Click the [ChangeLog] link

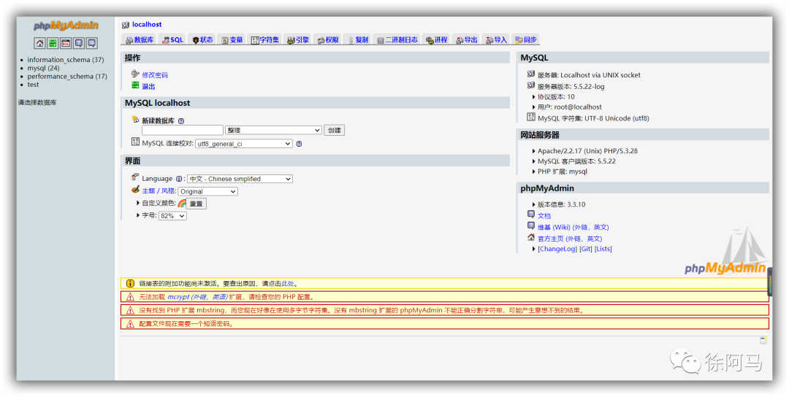[x=557, y=250]
